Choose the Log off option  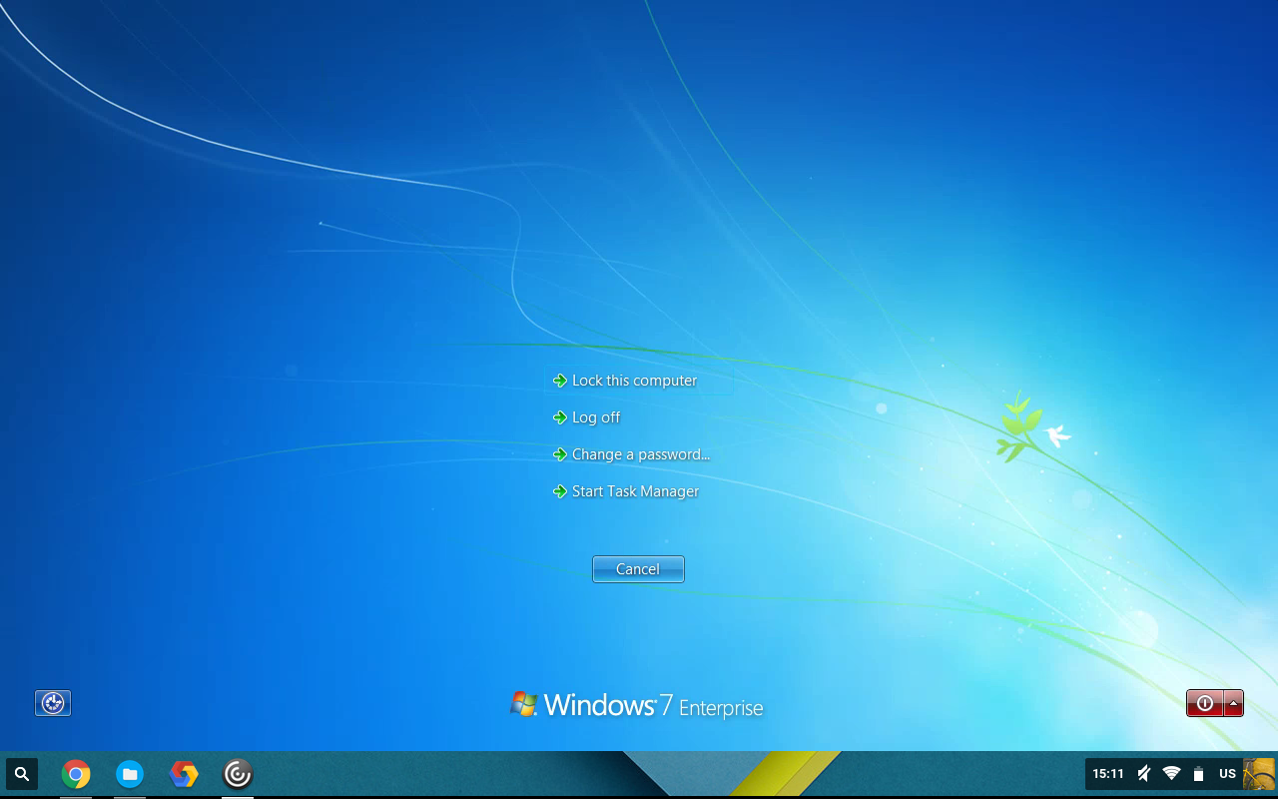596,417
